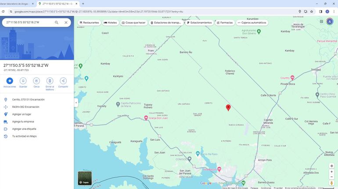The height and width of the screenshot is (189, 338).
Task: Zoom out of the map
Action: point(331,178)
